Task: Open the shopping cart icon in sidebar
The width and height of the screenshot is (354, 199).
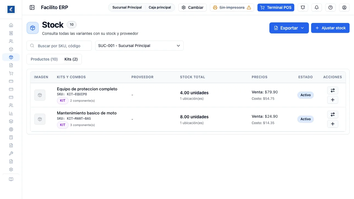Action: [x=11, y=73]
